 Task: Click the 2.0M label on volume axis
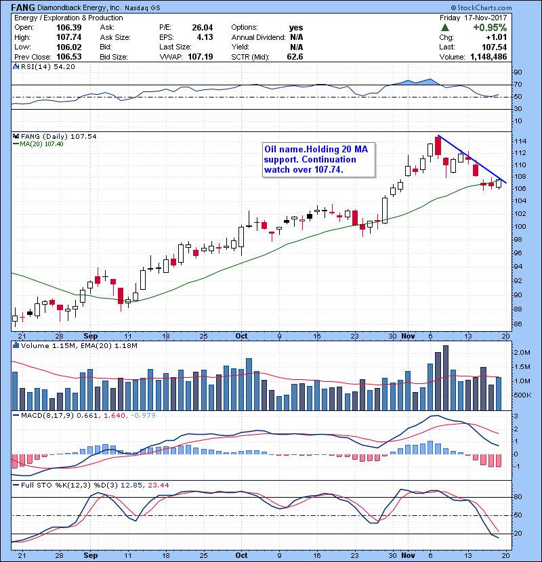[x=522, y=353]
